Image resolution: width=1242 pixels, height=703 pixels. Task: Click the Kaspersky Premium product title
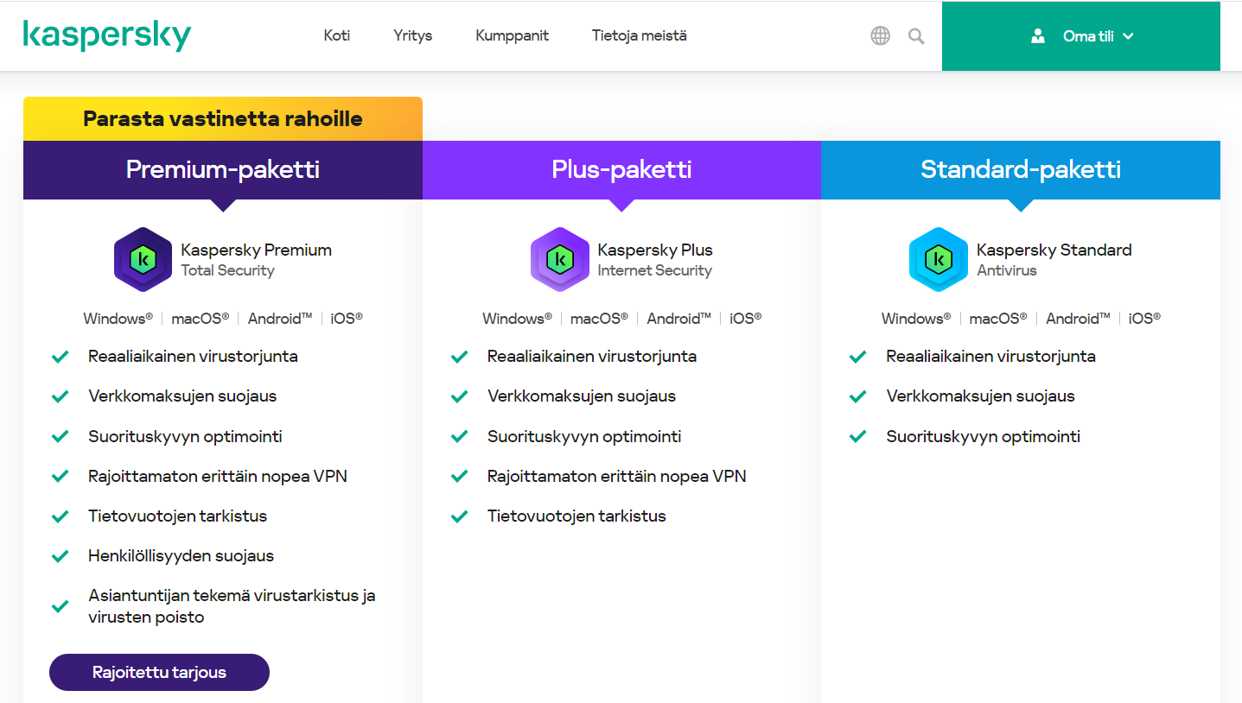[x=256, y=250]
